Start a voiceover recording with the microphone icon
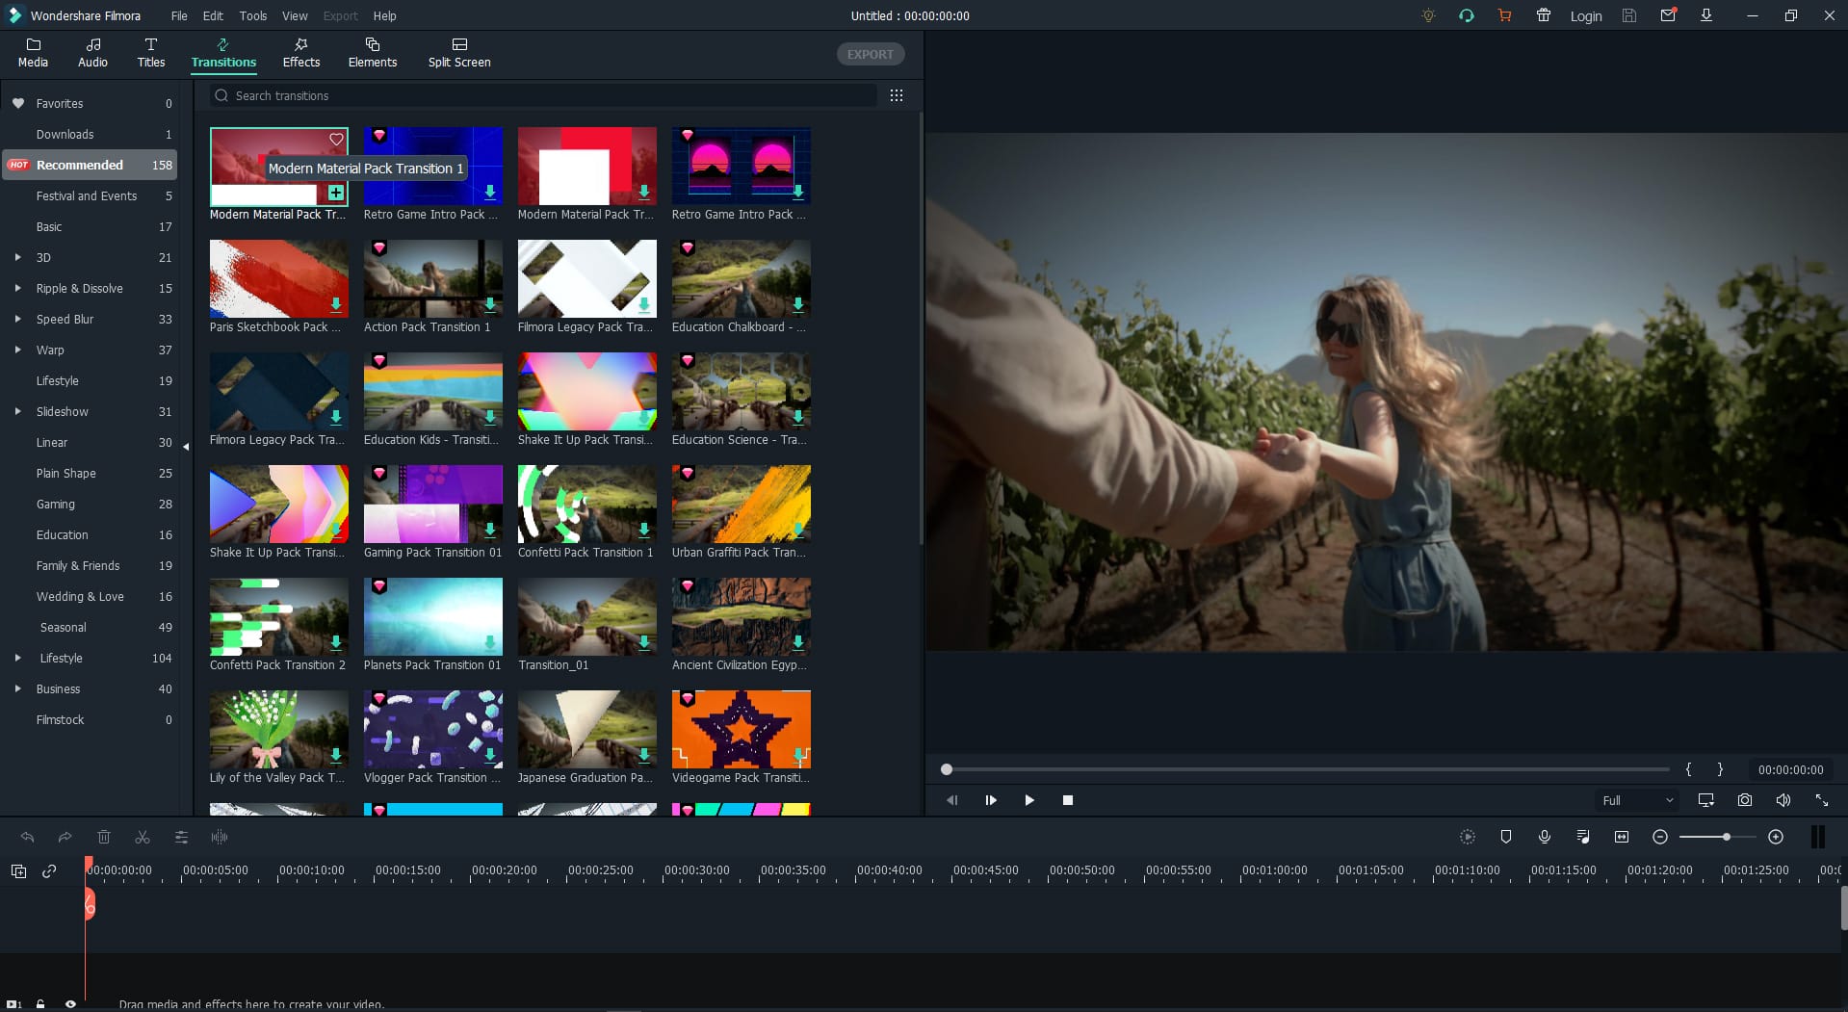The image size is (1848, 1012). [x=1545, y=837]
